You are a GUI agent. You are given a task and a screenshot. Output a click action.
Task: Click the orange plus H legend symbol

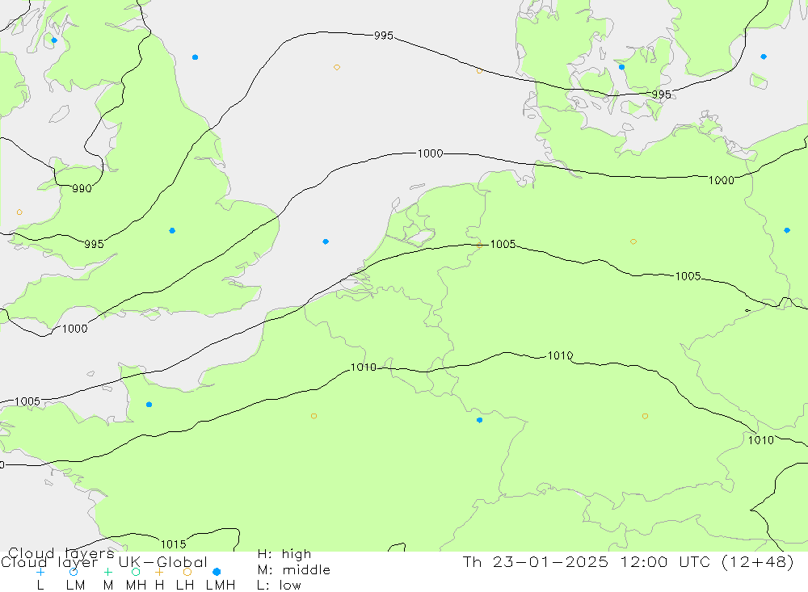[x=160, y=572]
